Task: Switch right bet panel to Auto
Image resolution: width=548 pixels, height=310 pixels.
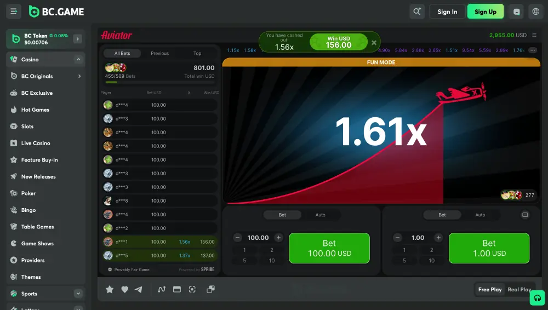Action: (x=480, y=215)
